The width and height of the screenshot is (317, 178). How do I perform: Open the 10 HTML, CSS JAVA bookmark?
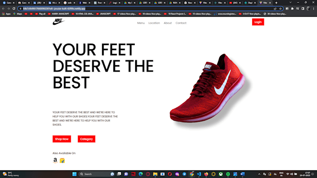[83, 14]
